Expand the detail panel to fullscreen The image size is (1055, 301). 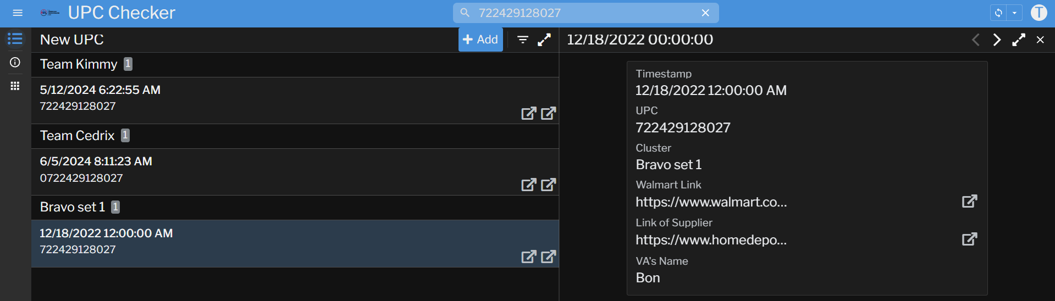pyautogui.click(x=1019, y=40)
